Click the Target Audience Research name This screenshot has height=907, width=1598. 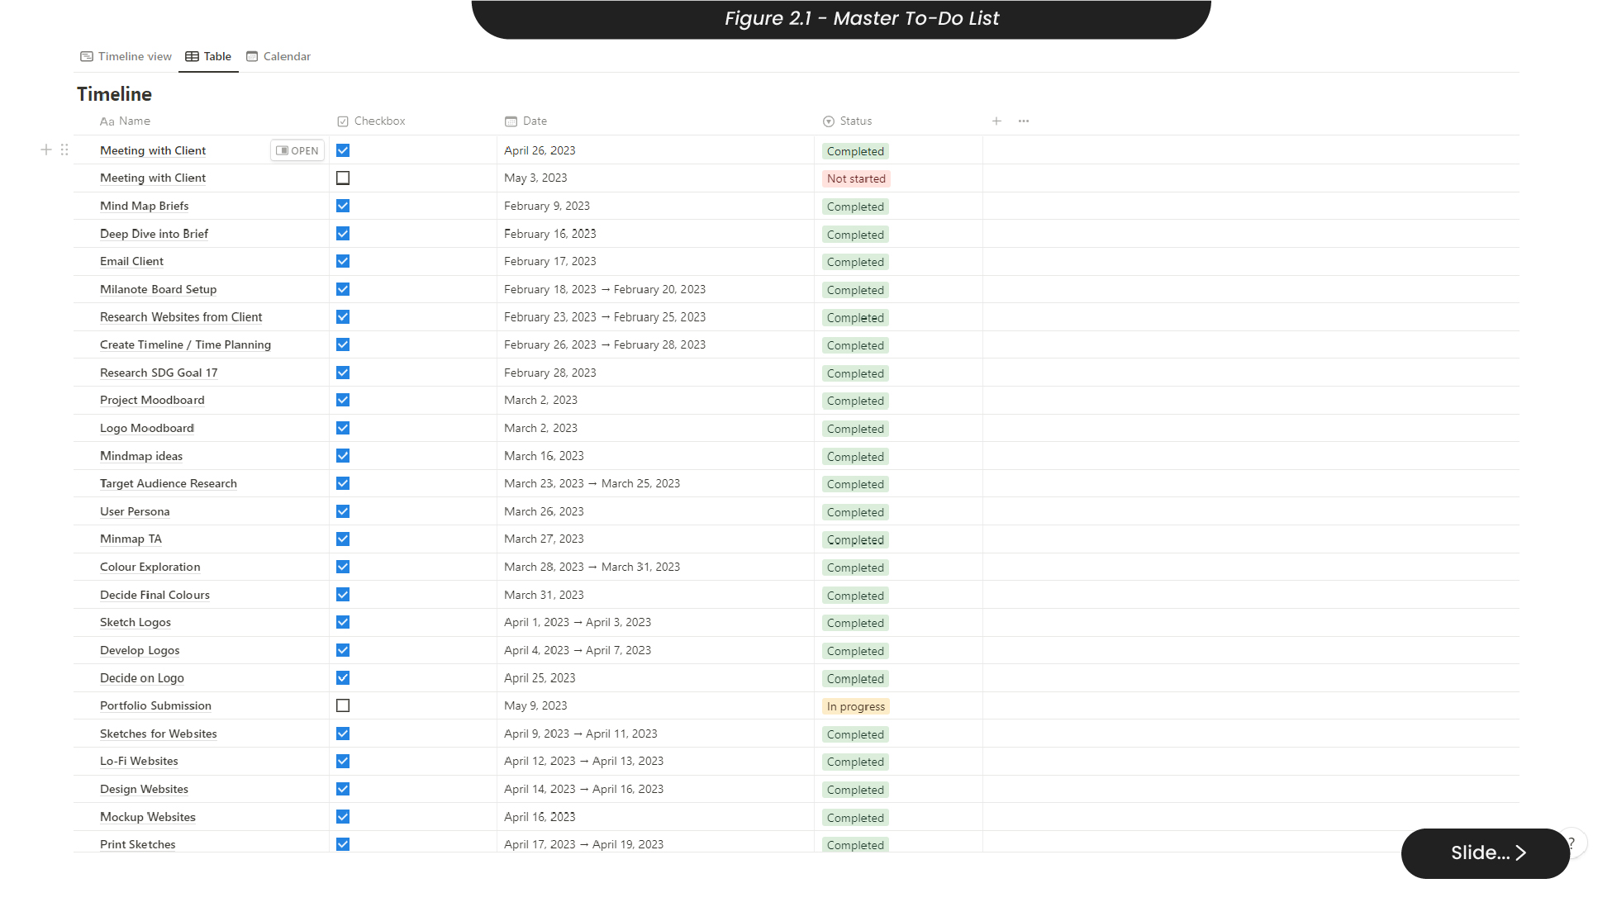point(169,483)
